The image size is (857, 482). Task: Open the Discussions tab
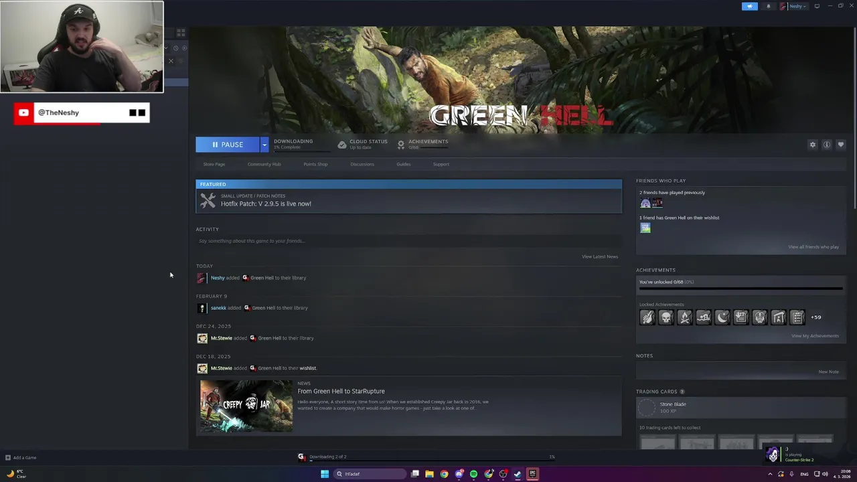point(362,164)
